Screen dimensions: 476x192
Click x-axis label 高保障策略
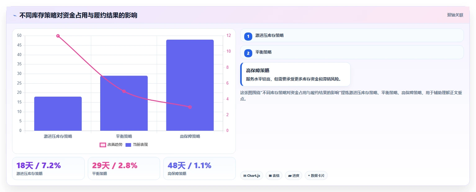coord(190,136)
